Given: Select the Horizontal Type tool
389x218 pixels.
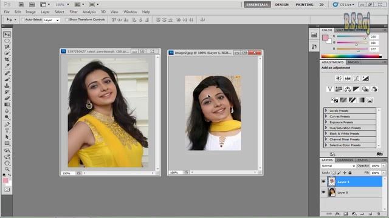Looking at the screenshot, I should coord(7,131).
